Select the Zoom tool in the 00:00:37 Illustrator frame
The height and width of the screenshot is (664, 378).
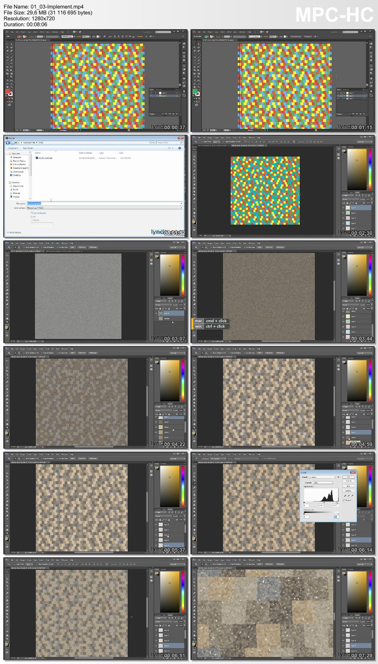coord(11,87)
